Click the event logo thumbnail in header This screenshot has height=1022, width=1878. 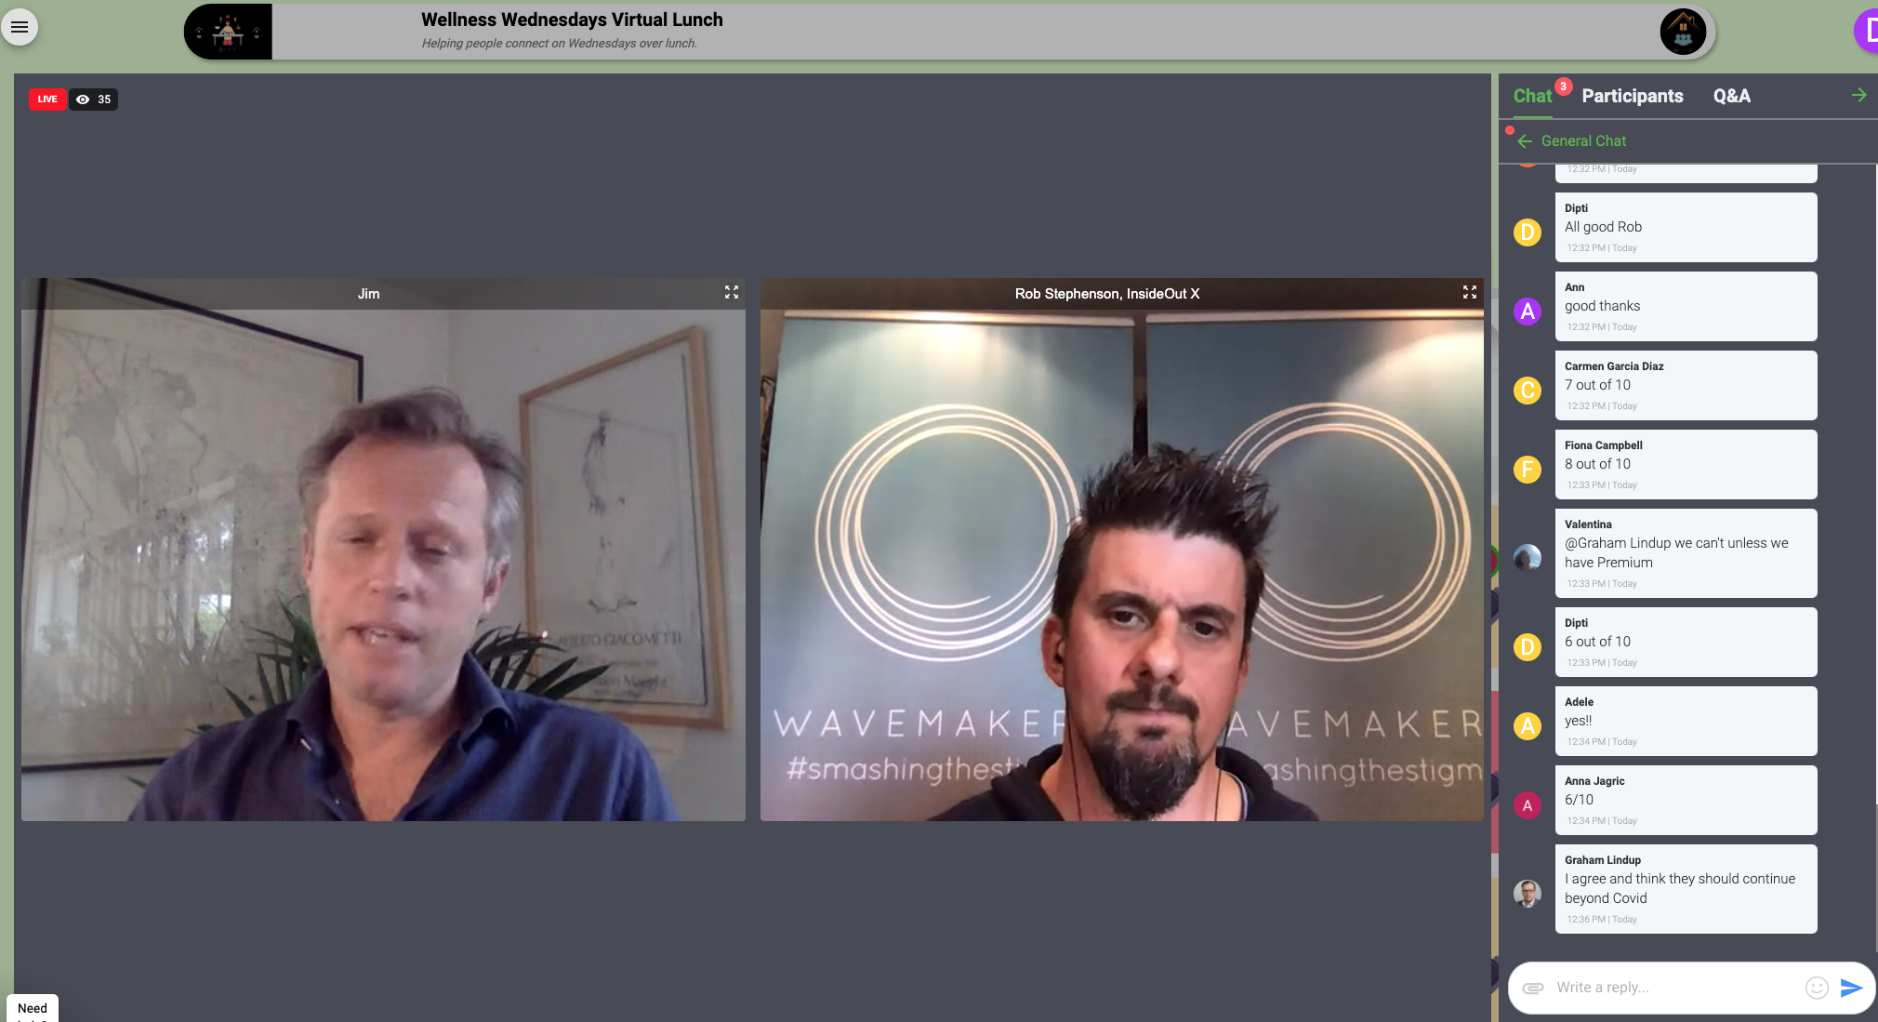(x=229, y=32)
